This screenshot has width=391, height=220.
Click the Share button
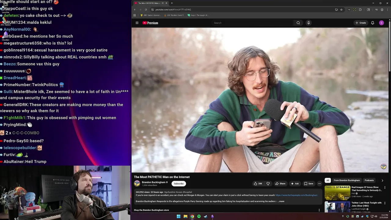280,184
